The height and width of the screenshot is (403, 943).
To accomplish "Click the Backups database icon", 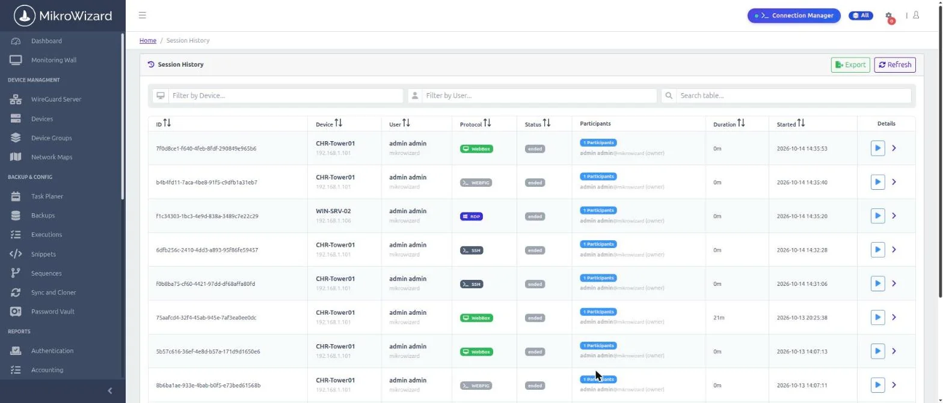I will point(16,216).
